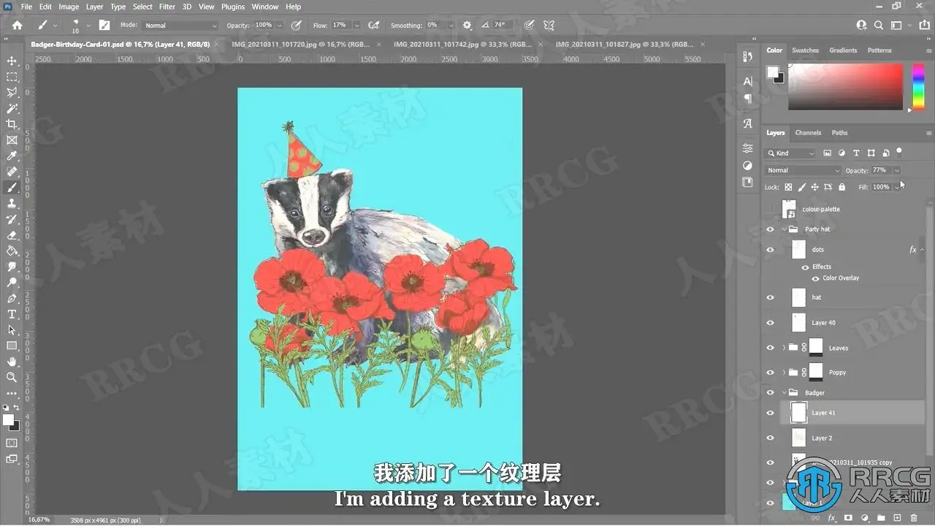
Task: Select the Healing Brush tool
Action: tap(12, 172)
